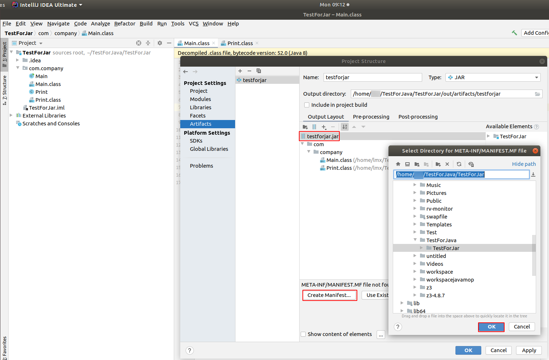Remove selected artifact with minus icon

pos(249,71)
